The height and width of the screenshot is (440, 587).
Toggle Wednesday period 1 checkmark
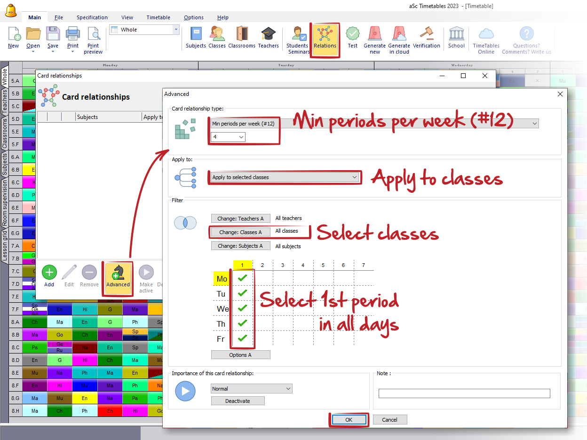pos(242,308)
